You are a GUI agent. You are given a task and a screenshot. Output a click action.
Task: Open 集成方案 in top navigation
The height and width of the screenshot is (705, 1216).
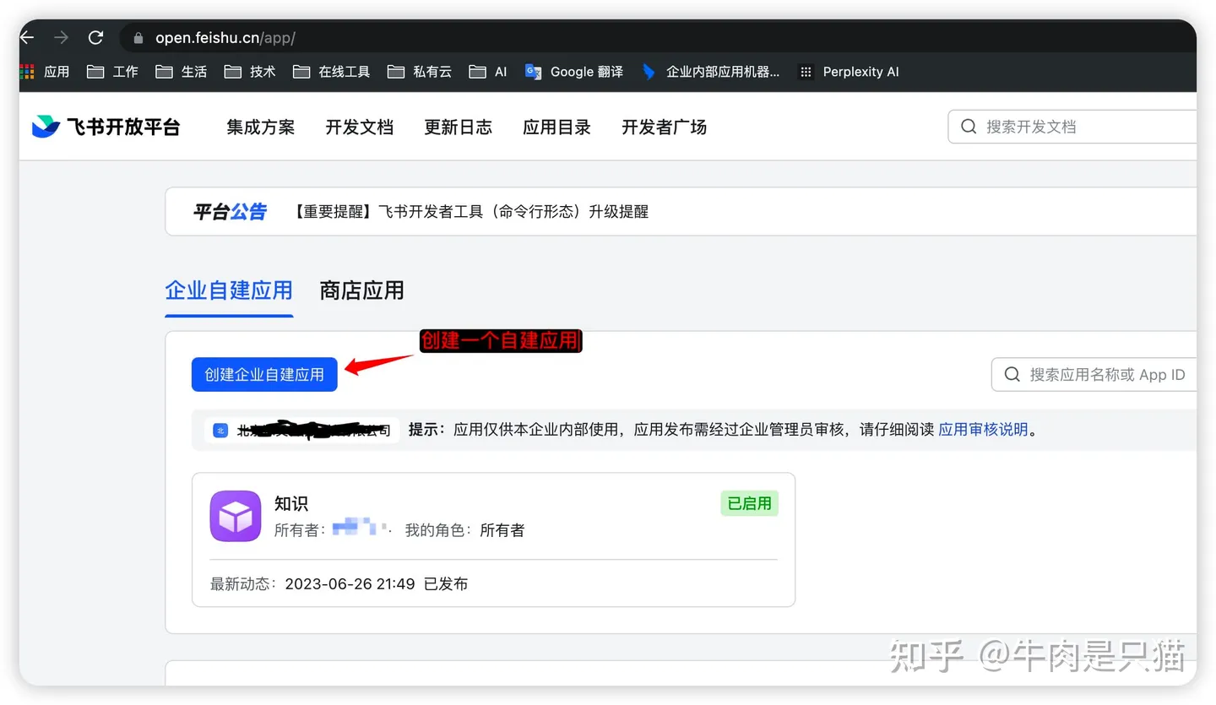pyautogui.click(x=260, y=127)
